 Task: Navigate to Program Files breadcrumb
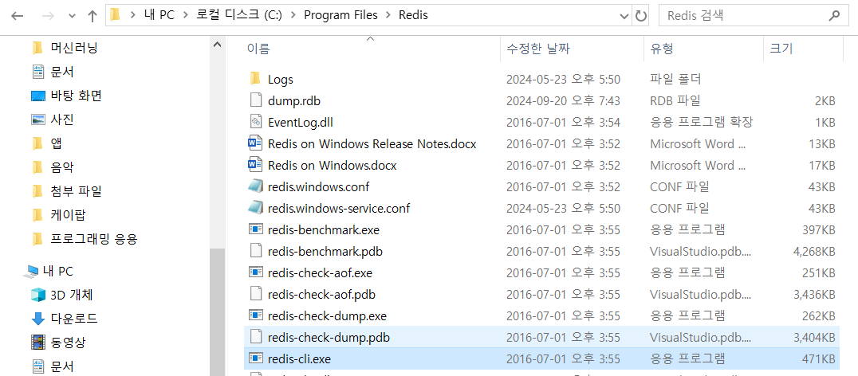pyautogui.click(x=340, y=15)
